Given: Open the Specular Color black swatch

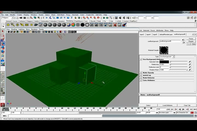Looking at the screenshot, I should (164, 62).
